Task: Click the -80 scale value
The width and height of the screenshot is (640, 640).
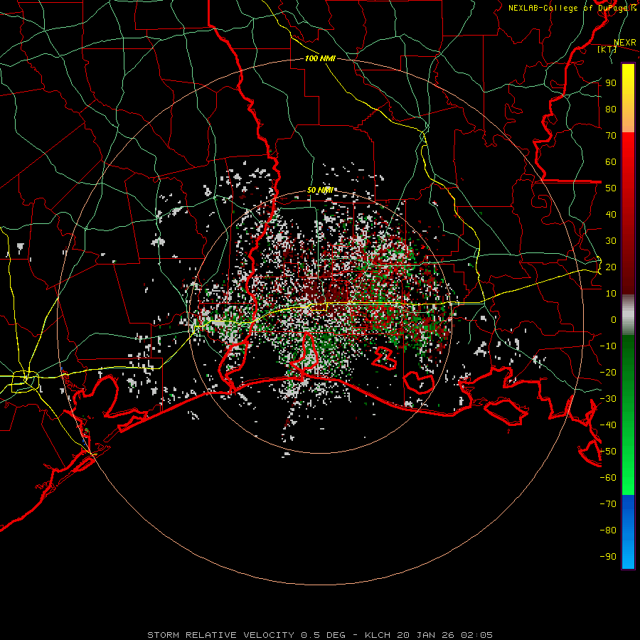Action: [608, 530]
